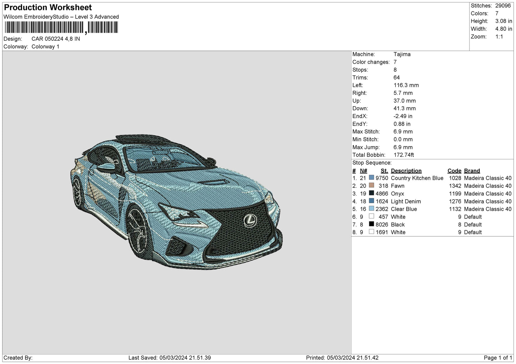
Task: Click the "Max Stitch:" label
Action: pos(366,132)
